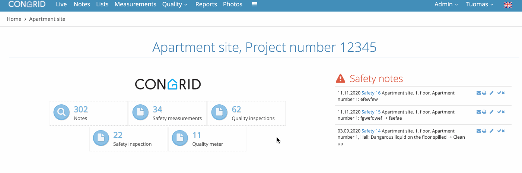
Task: Mark Safety 16 note done with checkmark
Action: [x=499, y=93]
